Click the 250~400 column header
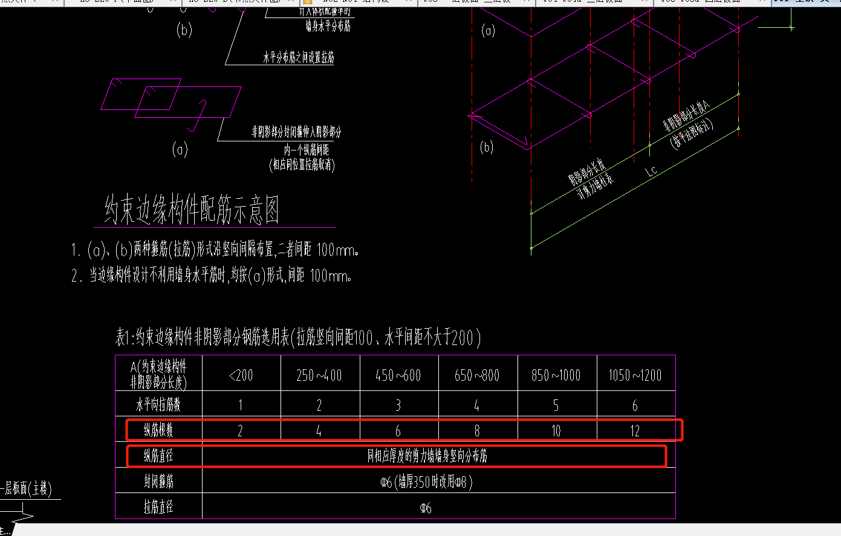Viewport: 841px width, 536px height. point(319,375)
